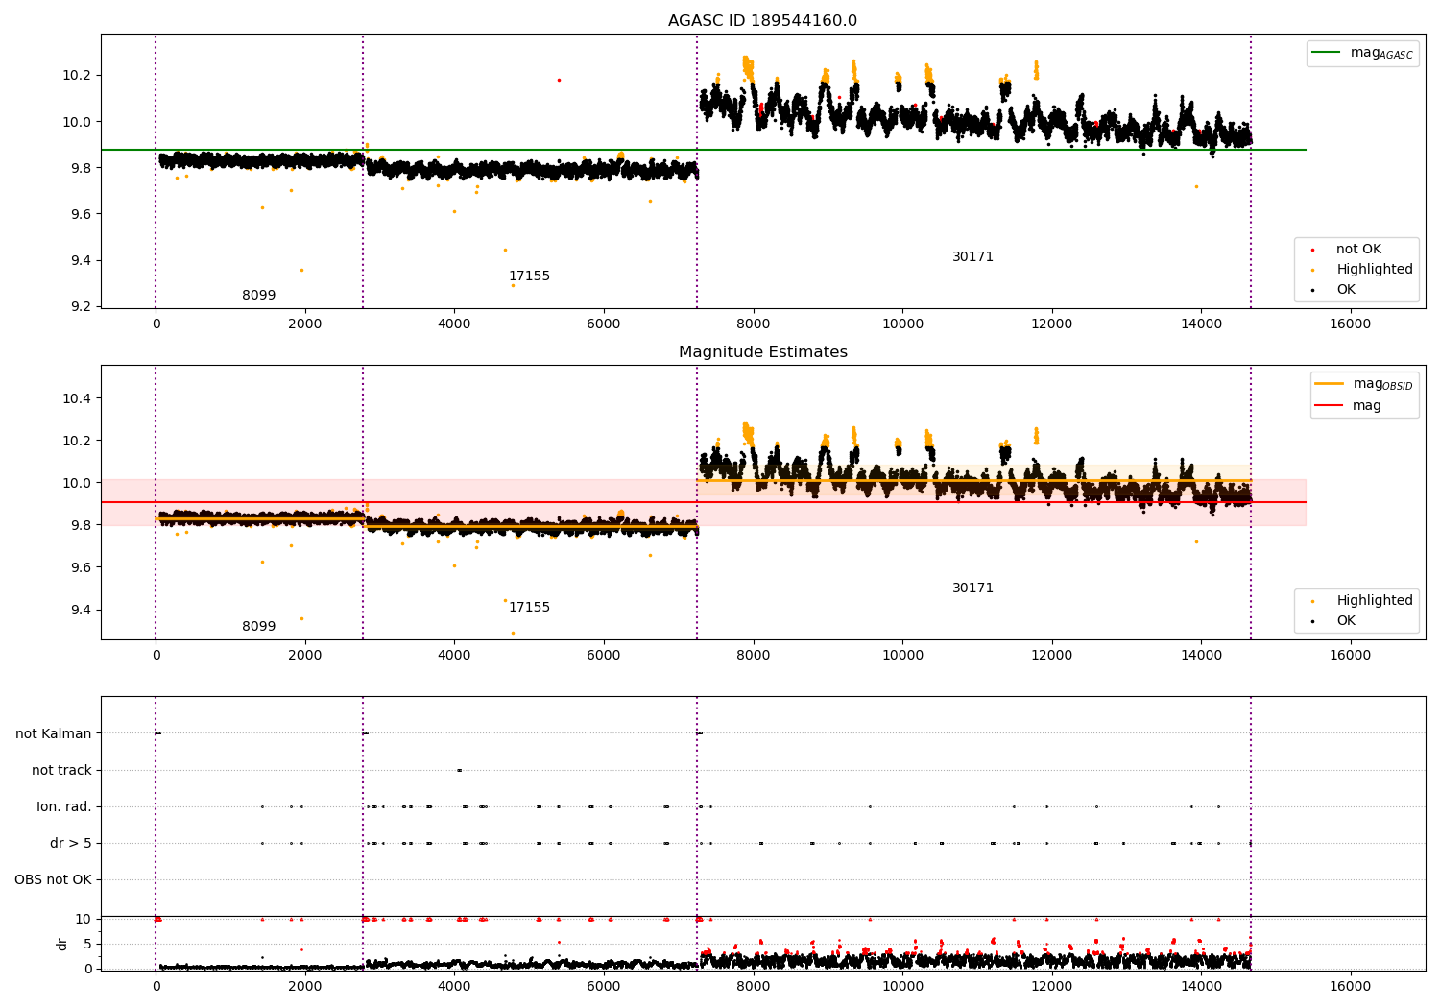Click the 16000 tick on bottom x-axis
Image resolution: width=1440 pixels, height=1008 pixels.
1350,986
